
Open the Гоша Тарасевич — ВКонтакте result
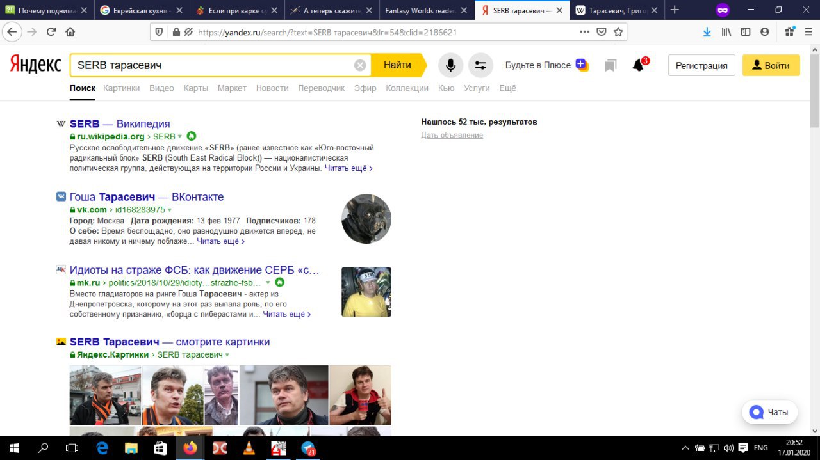(147, 197)
